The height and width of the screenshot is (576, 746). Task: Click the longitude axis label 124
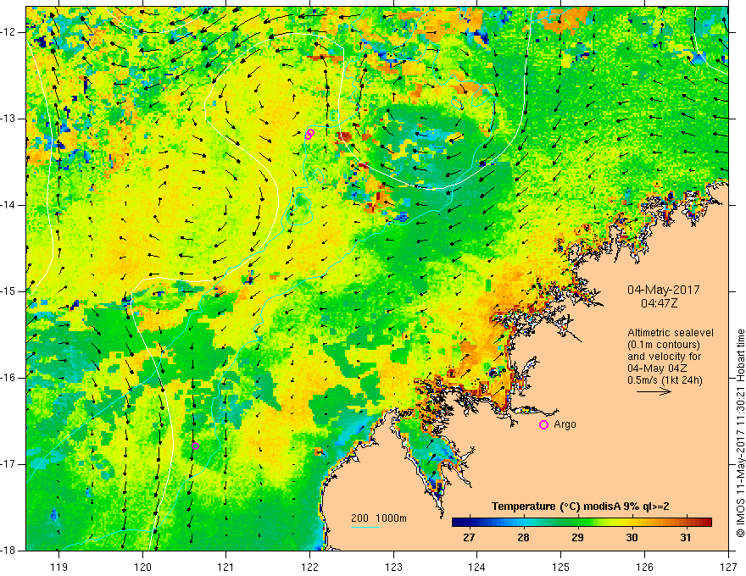pos(476,567)
